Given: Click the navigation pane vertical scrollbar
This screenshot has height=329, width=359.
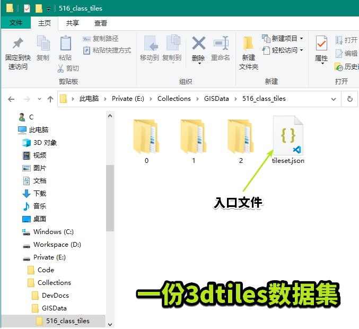Looking at the screenshot, I should click(110, 197).
